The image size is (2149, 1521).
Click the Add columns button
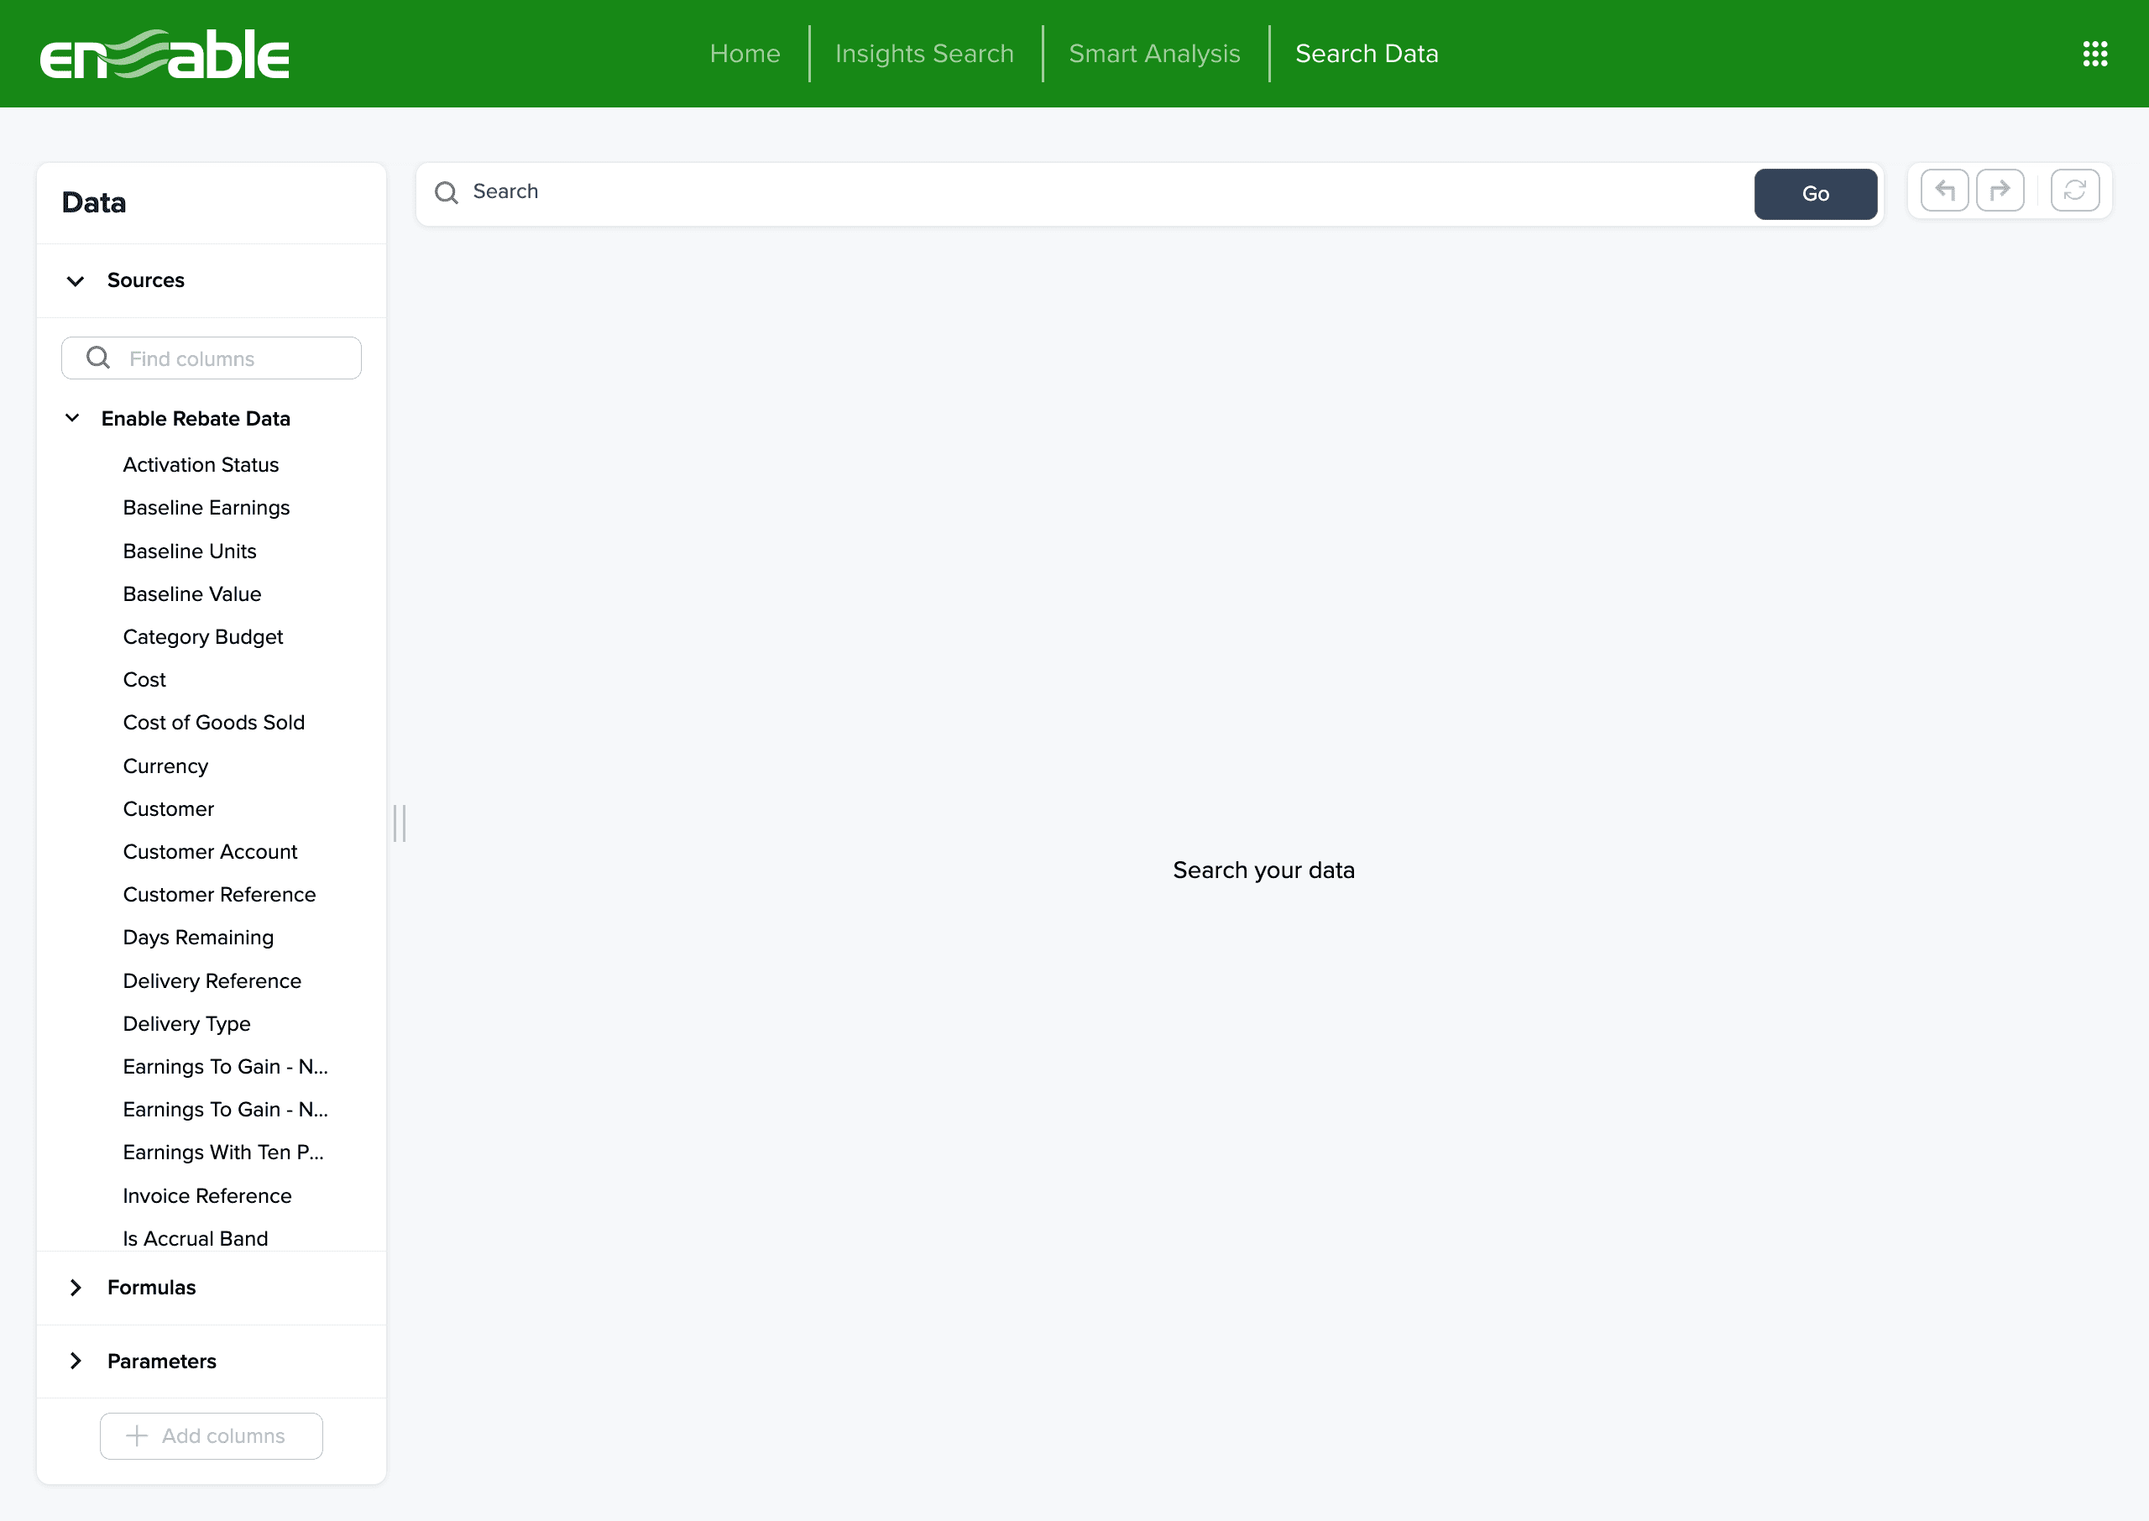coord(212,1435)
